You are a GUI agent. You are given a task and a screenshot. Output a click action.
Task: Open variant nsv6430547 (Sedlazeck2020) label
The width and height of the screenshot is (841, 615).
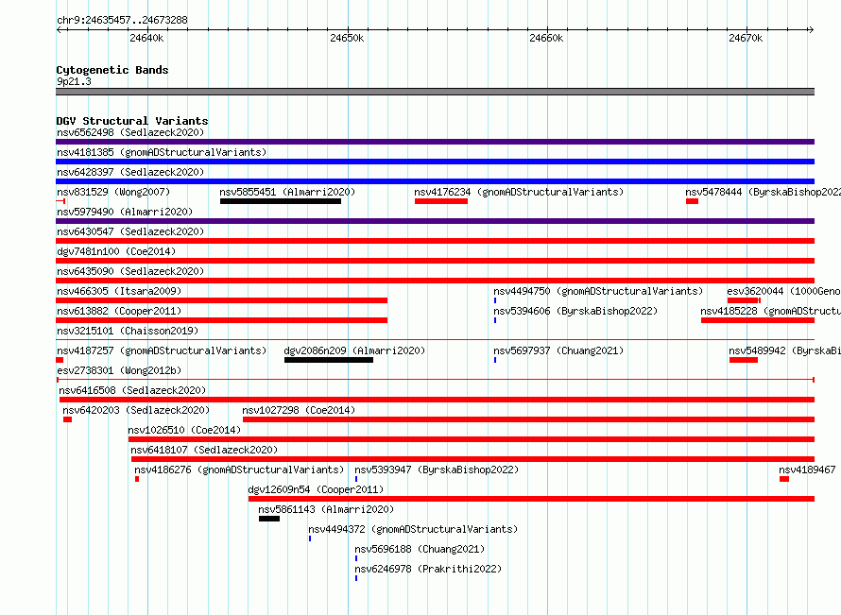[x=130, y=231]
